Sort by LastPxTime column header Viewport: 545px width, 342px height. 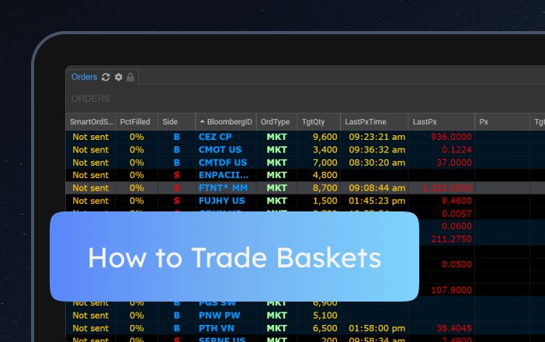[x=366, y=122]
